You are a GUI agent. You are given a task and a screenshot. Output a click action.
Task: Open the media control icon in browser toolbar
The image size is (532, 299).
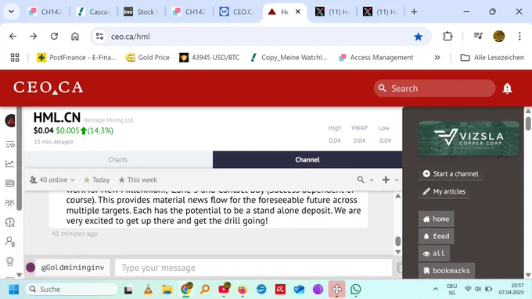(x=478, y=36)
